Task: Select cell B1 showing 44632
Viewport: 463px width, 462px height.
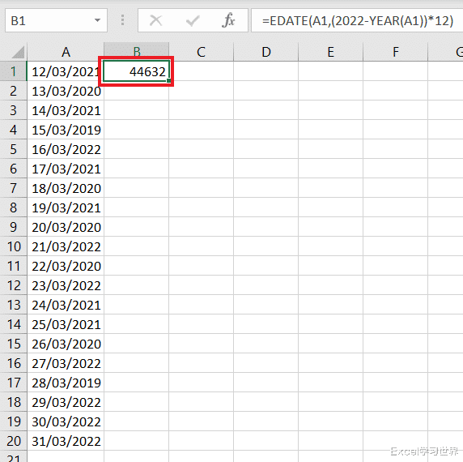Action: [137, 71]
